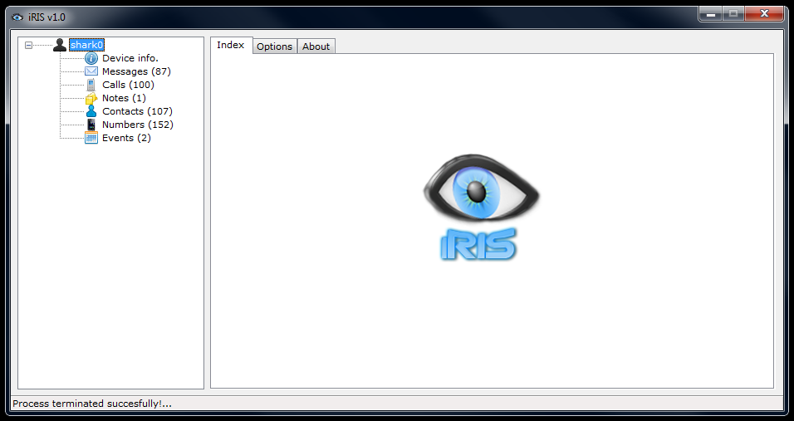Open Events (2) entry
794x421 pixels.
[126, 138]
